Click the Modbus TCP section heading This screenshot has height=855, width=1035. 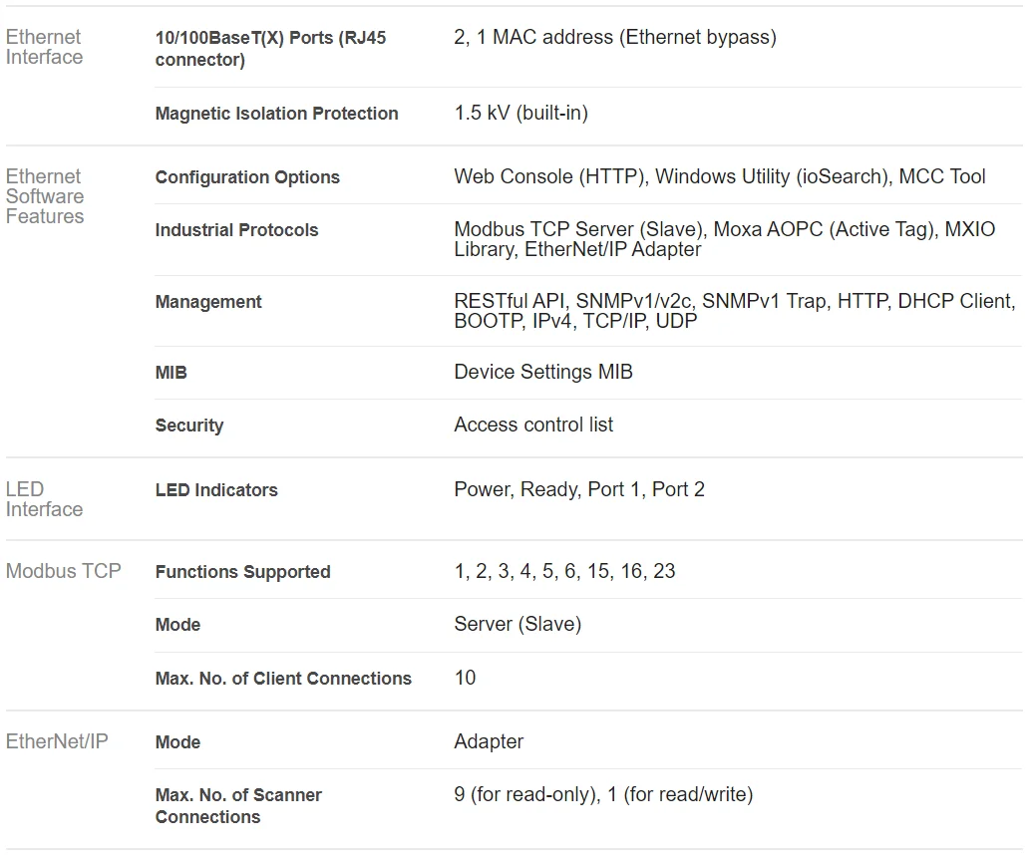pos(63,571)
